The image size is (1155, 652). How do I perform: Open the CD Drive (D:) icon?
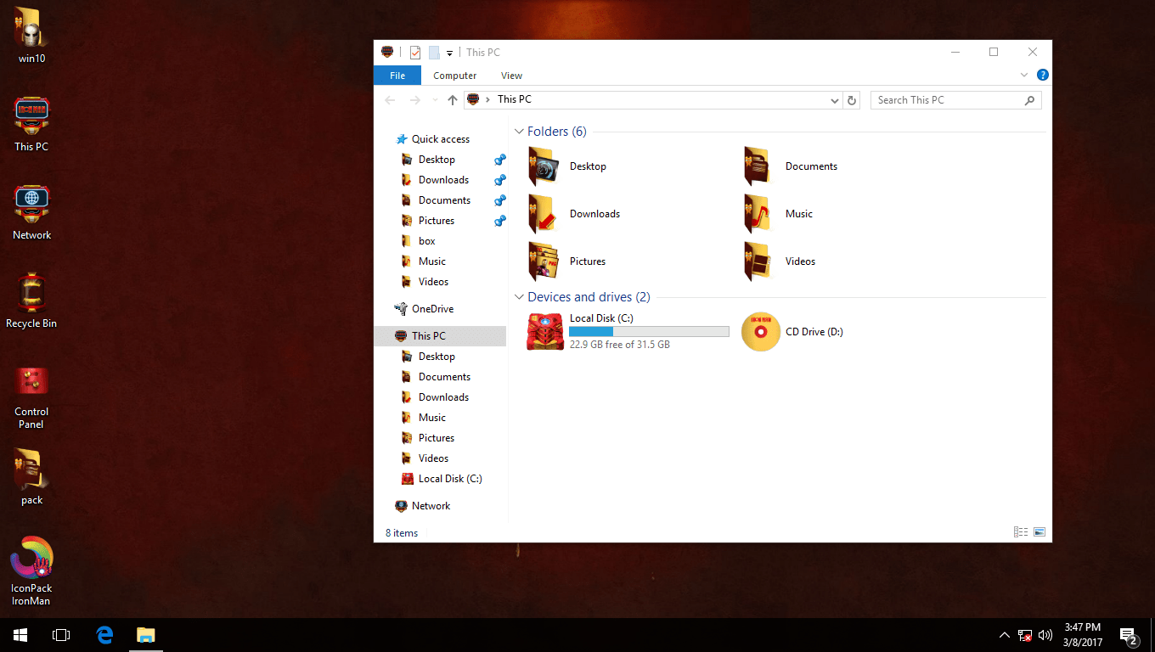pos(760,331)
